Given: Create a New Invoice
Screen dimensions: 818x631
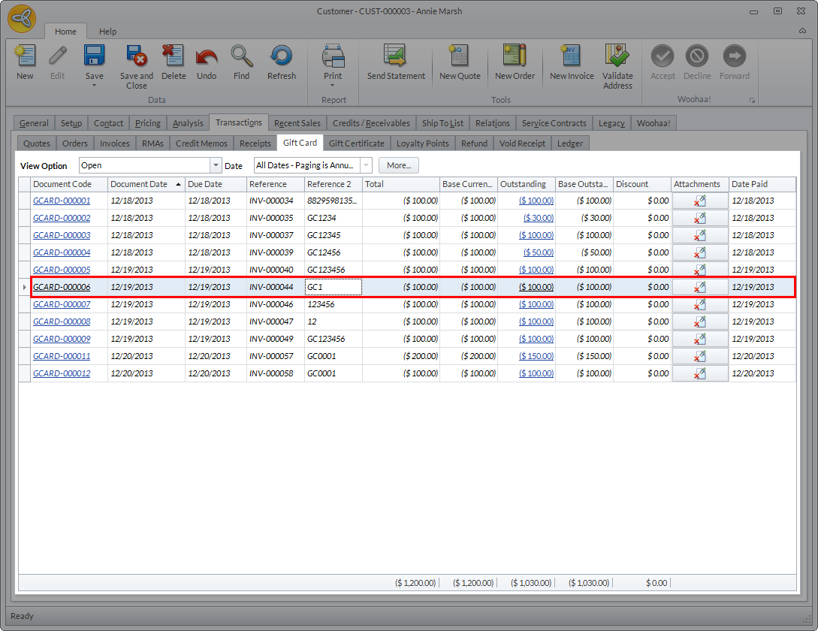Looking at the screenshot, I should [x=572, y=57].
